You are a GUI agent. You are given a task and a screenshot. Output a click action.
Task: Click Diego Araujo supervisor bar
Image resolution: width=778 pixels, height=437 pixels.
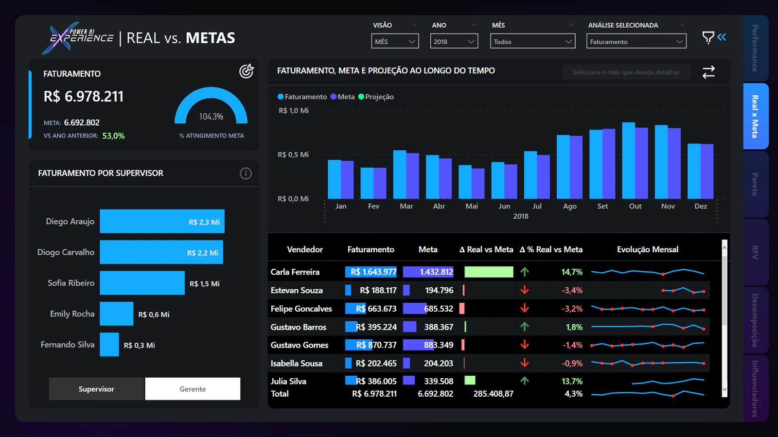(x=162, y=221)
